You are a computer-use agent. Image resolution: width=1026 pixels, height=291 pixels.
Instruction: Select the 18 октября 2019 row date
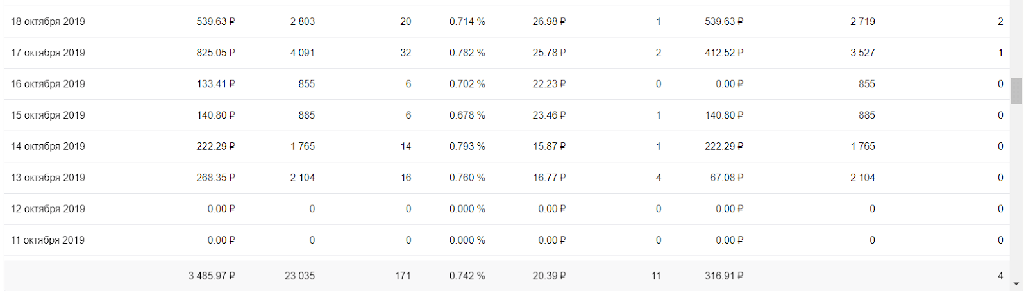coord(48,22)
